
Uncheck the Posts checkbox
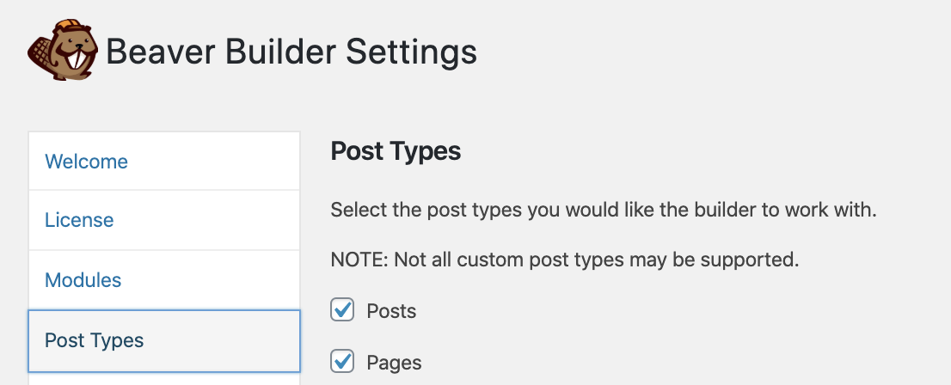343,310
